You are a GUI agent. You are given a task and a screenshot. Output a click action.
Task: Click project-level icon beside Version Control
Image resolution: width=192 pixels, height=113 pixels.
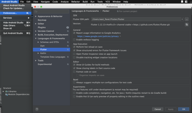[68, 31]
